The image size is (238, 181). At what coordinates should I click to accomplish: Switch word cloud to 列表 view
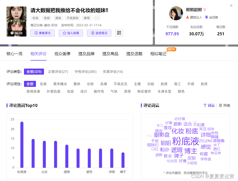[x=225, y=105]
